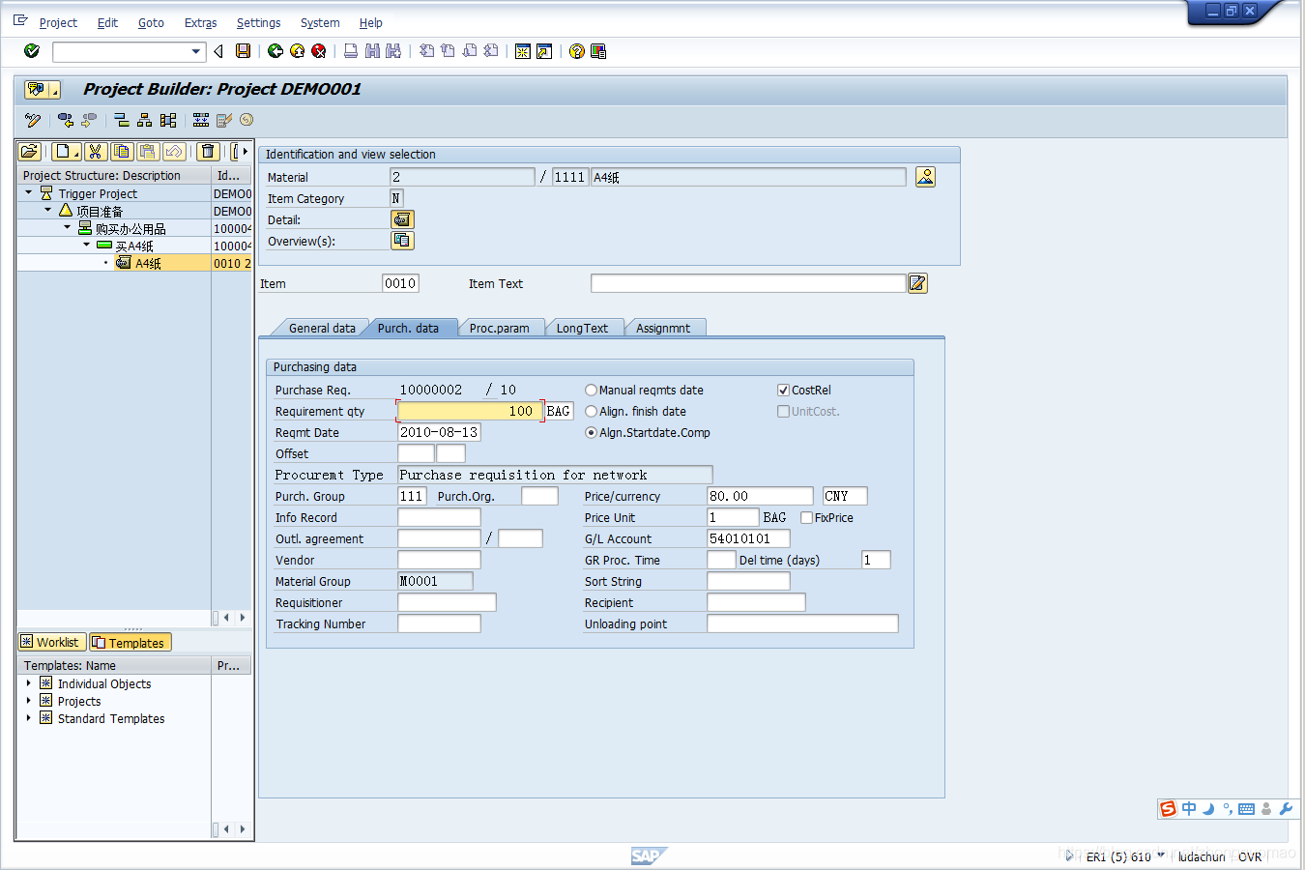1305x870 pixels.
Task: Click the Copy icon in structure toolbar
Action: click(122, 151)
